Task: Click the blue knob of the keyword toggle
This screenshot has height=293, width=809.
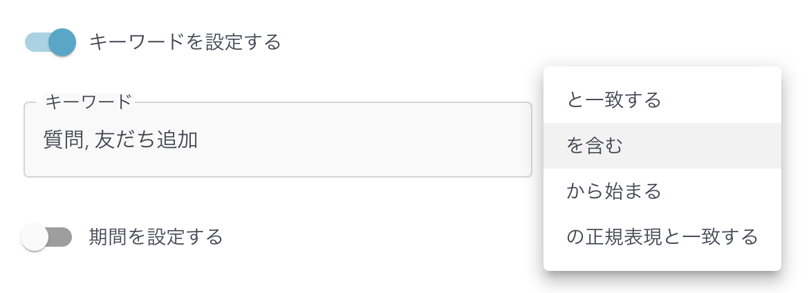Action: pos(62,42)
